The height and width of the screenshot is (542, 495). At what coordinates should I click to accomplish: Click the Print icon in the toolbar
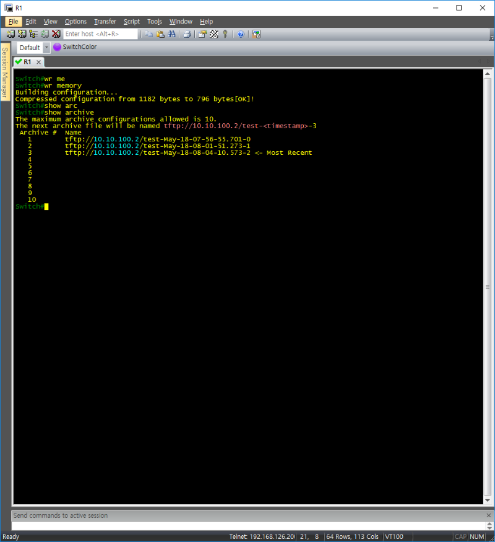[186, 34]
